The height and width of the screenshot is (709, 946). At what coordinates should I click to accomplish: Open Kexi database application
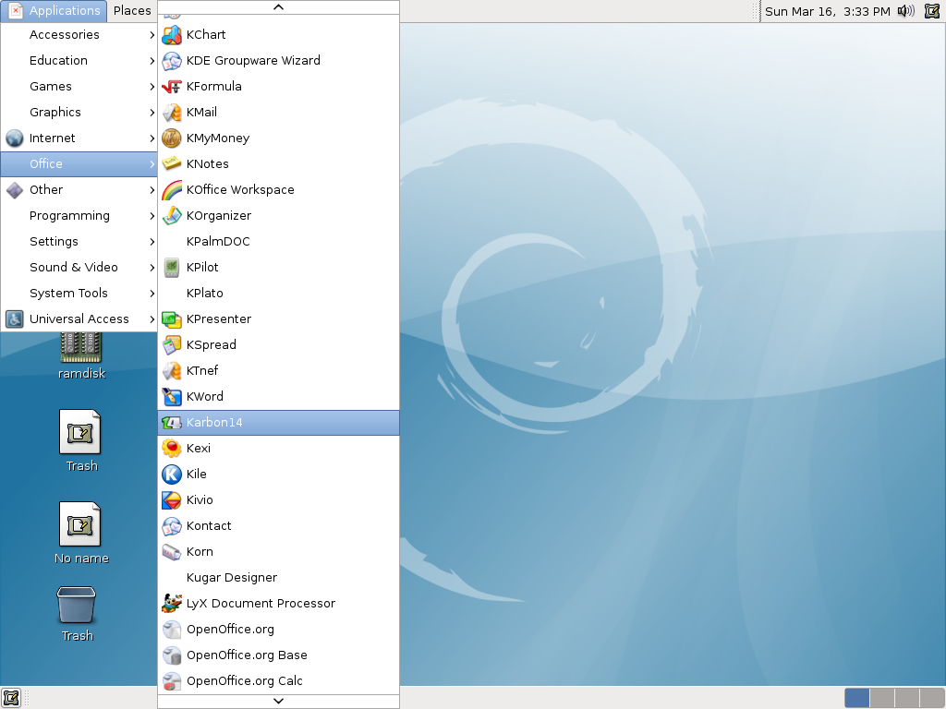click(x=278, y=449)
